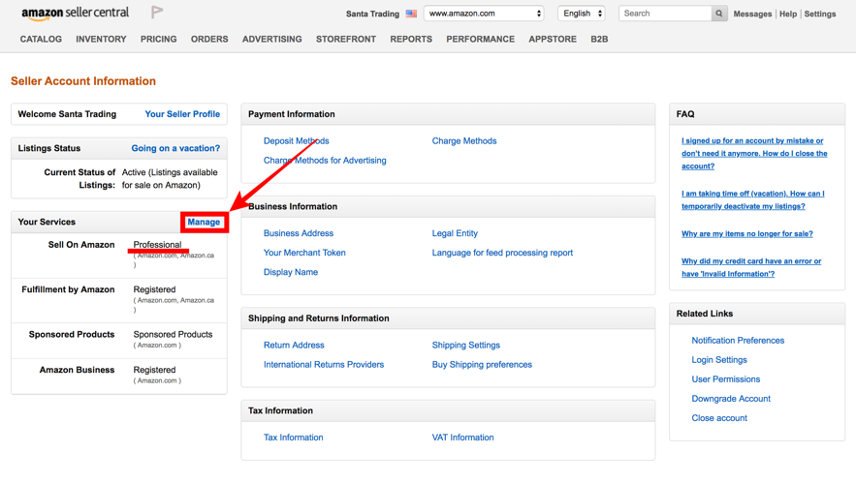Click Going on a vacation? link

click(175, 148)
